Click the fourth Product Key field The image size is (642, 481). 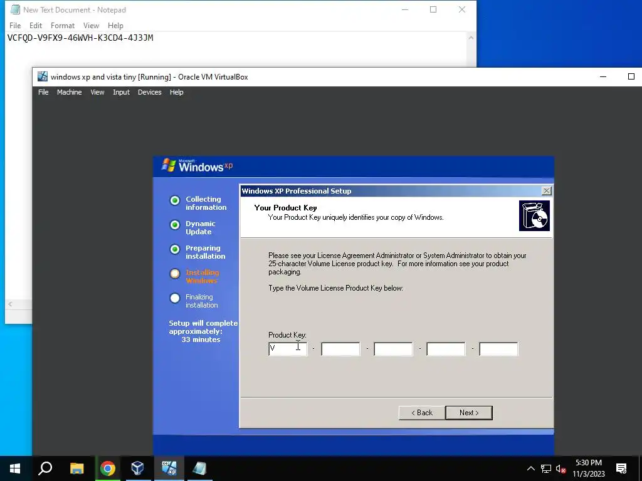(446, 349)
